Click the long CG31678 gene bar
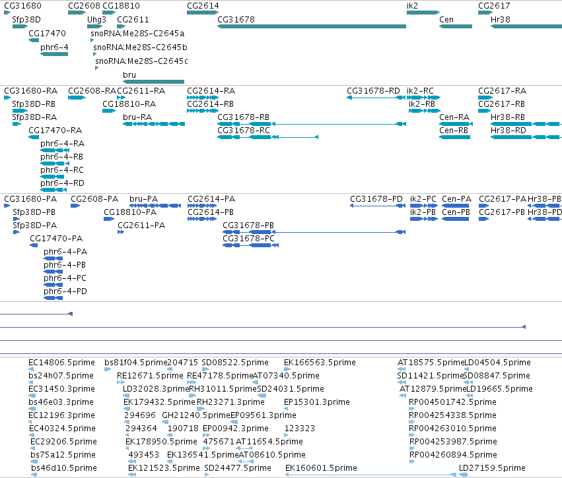The image size is (562, 478). pos(312,26)
